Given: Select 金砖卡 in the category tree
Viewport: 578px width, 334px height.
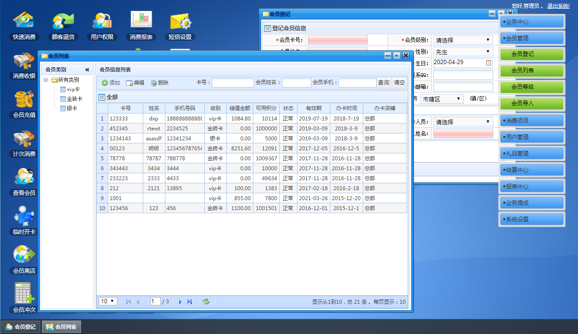Looking at the screenshot, I should tap(74, 99).
